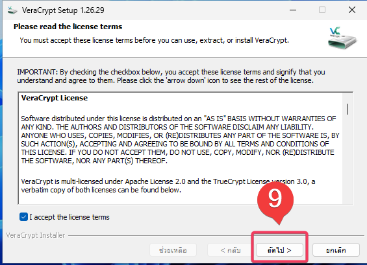Click the VeraCrypt drive logo in the header

pos(342,38)
